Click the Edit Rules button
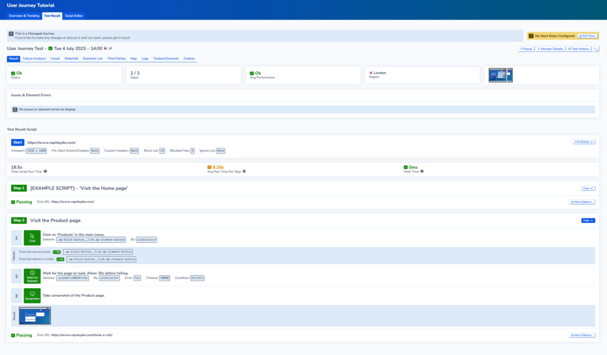The image size is (607, 355). click(x=587, y=36)
